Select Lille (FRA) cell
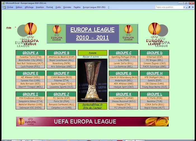Screen dimensions: 196x141 [124, 60]
